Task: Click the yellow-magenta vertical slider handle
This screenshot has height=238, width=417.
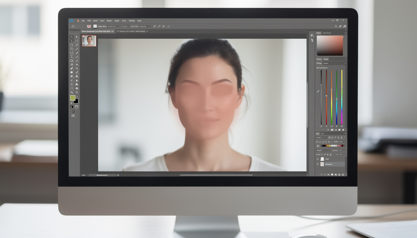Action: point(342,88)
